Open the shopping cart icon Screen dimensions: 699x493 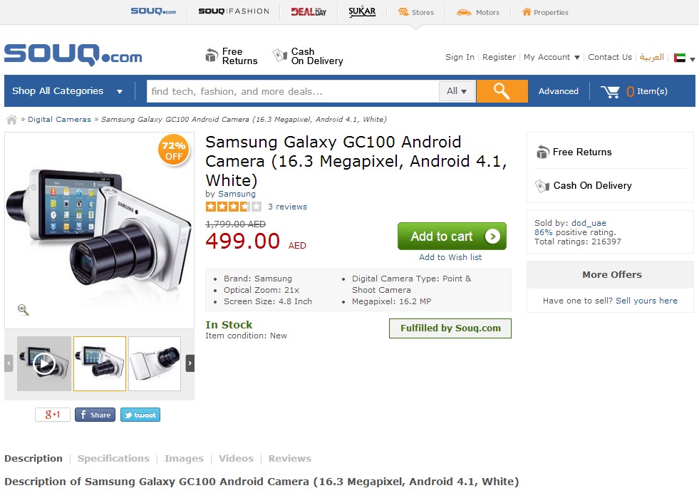click(610, 91)
